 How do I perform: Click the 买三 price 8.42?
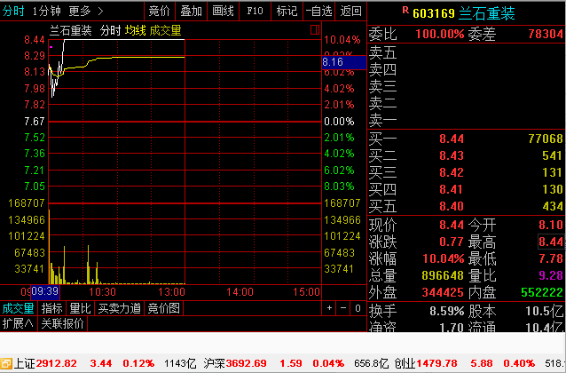point(452,172)
